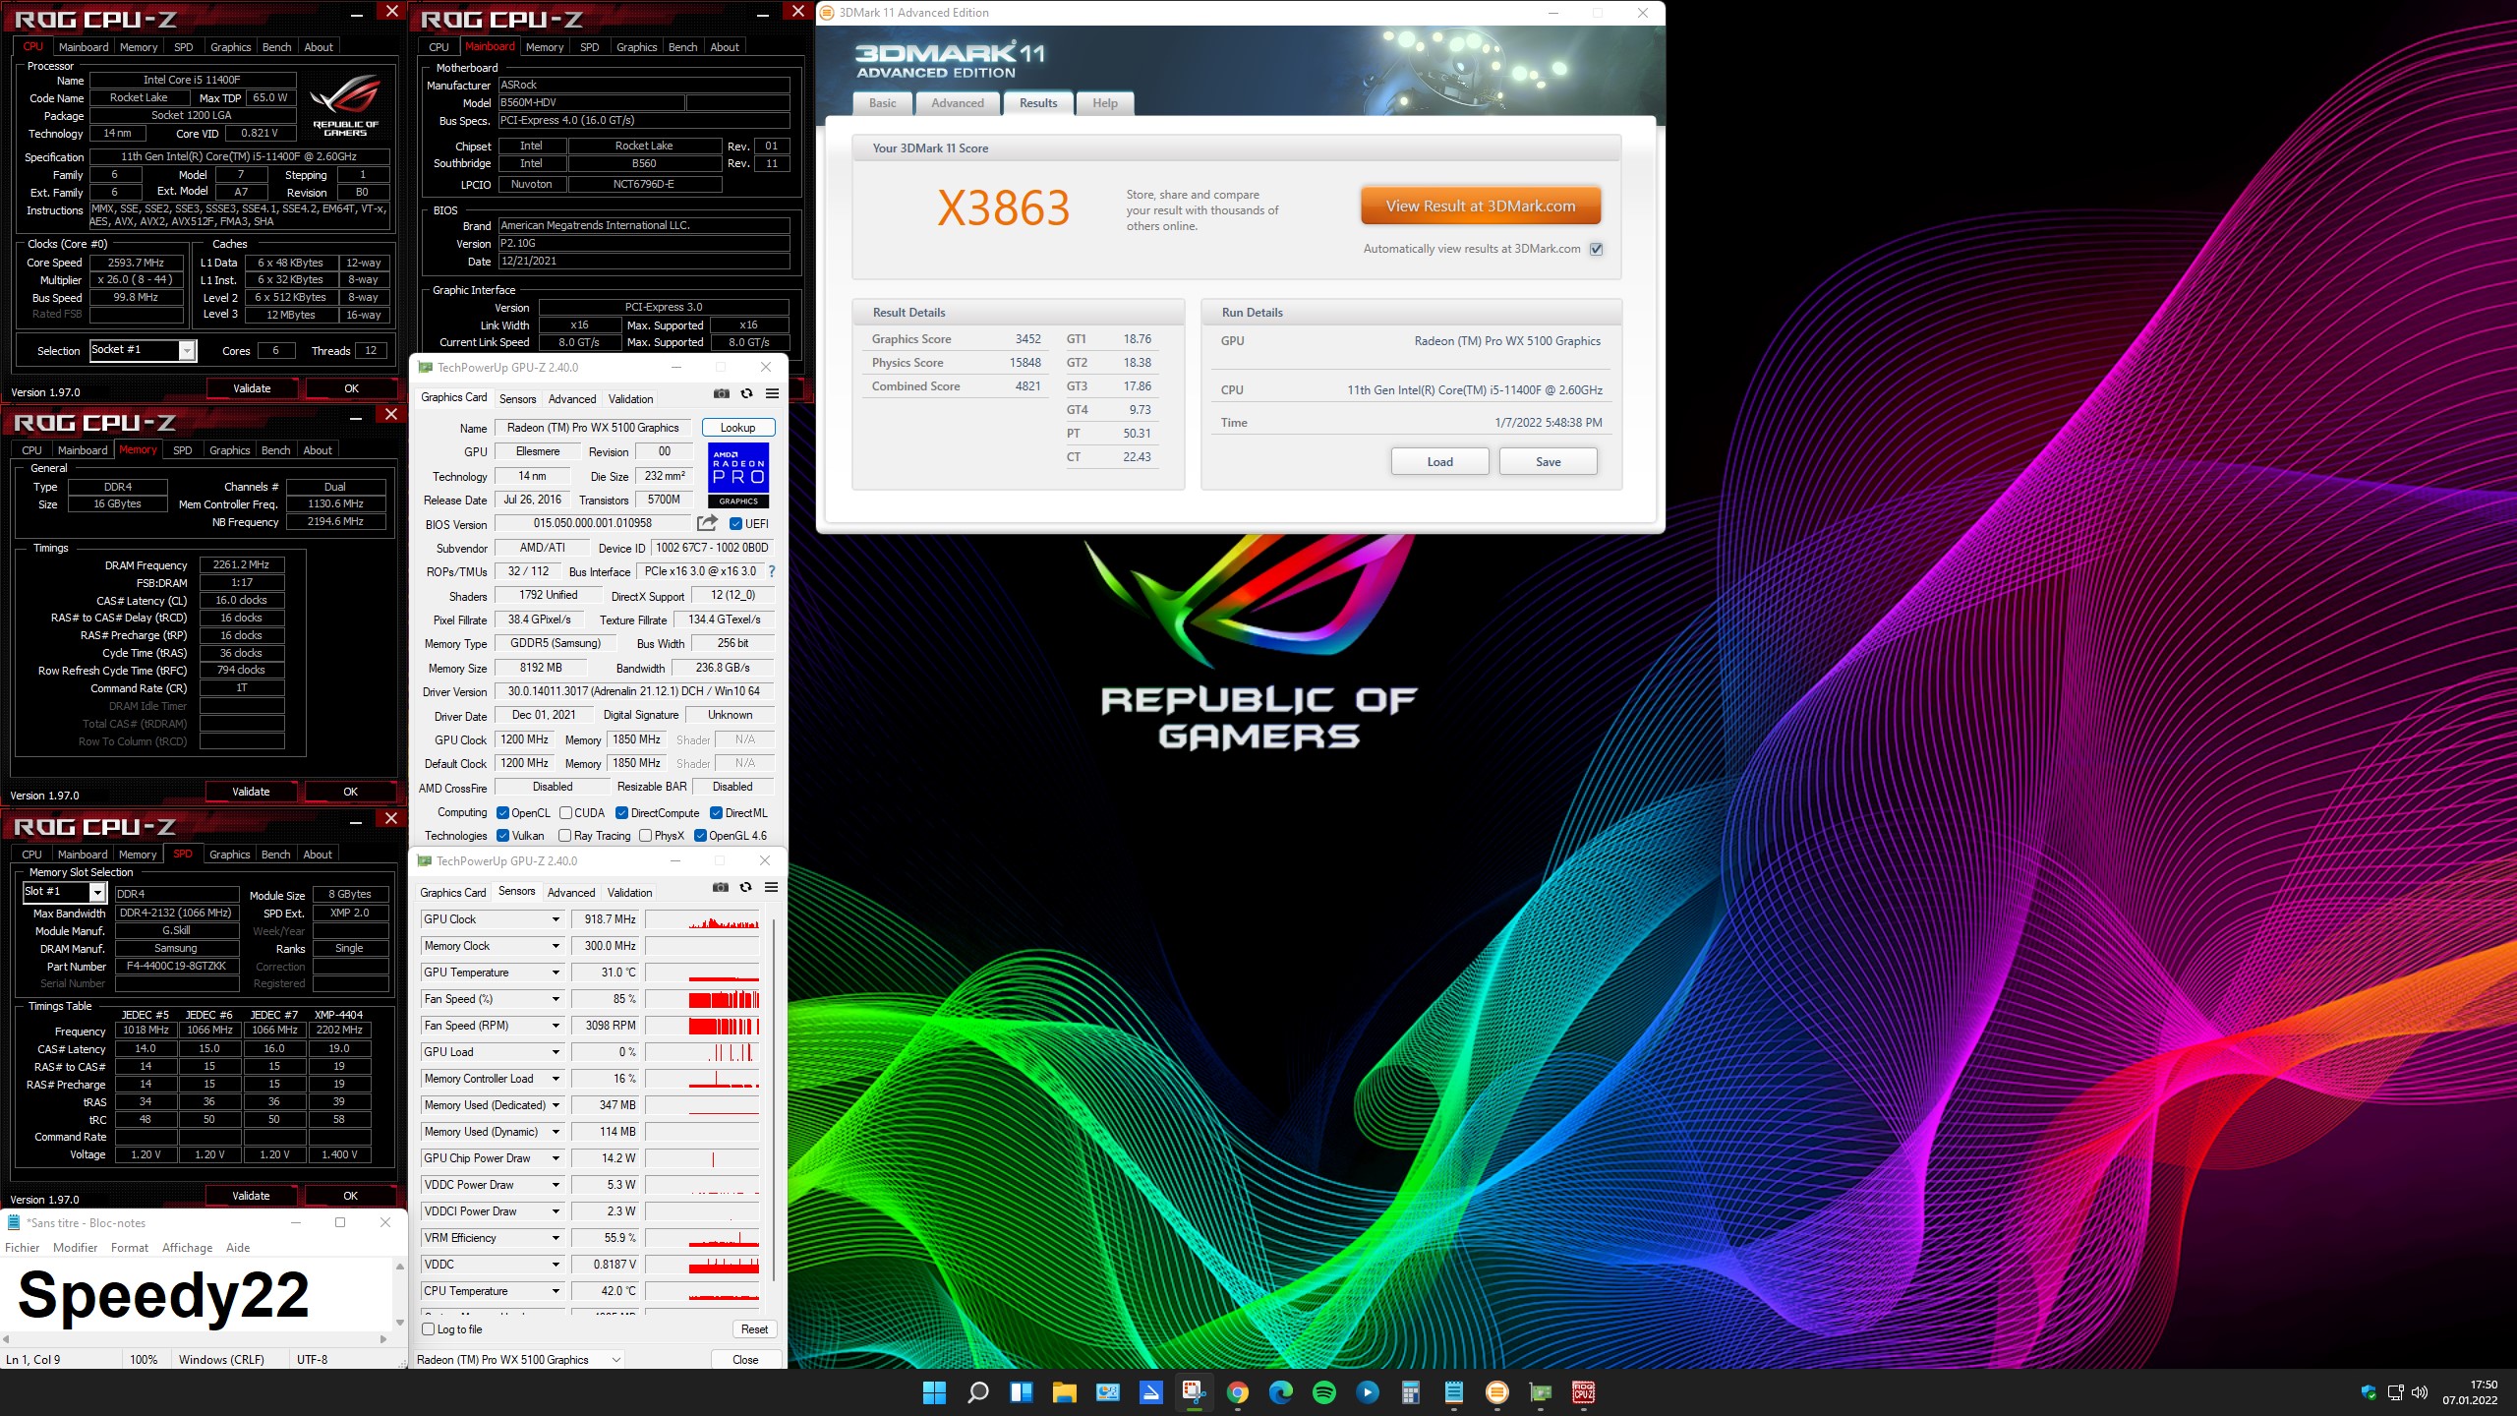Open the Bench tab in top-left CPU-Z window
The height and width of the screenshot is (1416, 2517).
(277, 47)
